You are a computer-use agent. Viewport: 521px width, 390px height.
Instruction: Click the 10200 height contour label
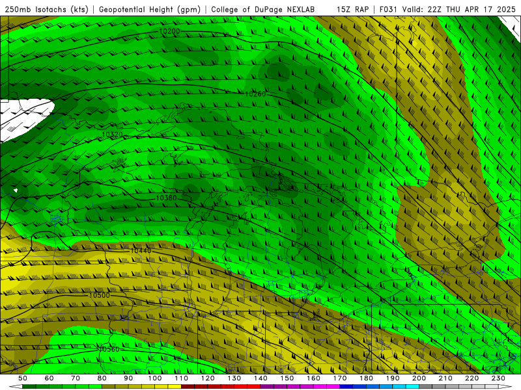(x=169, y=31)
